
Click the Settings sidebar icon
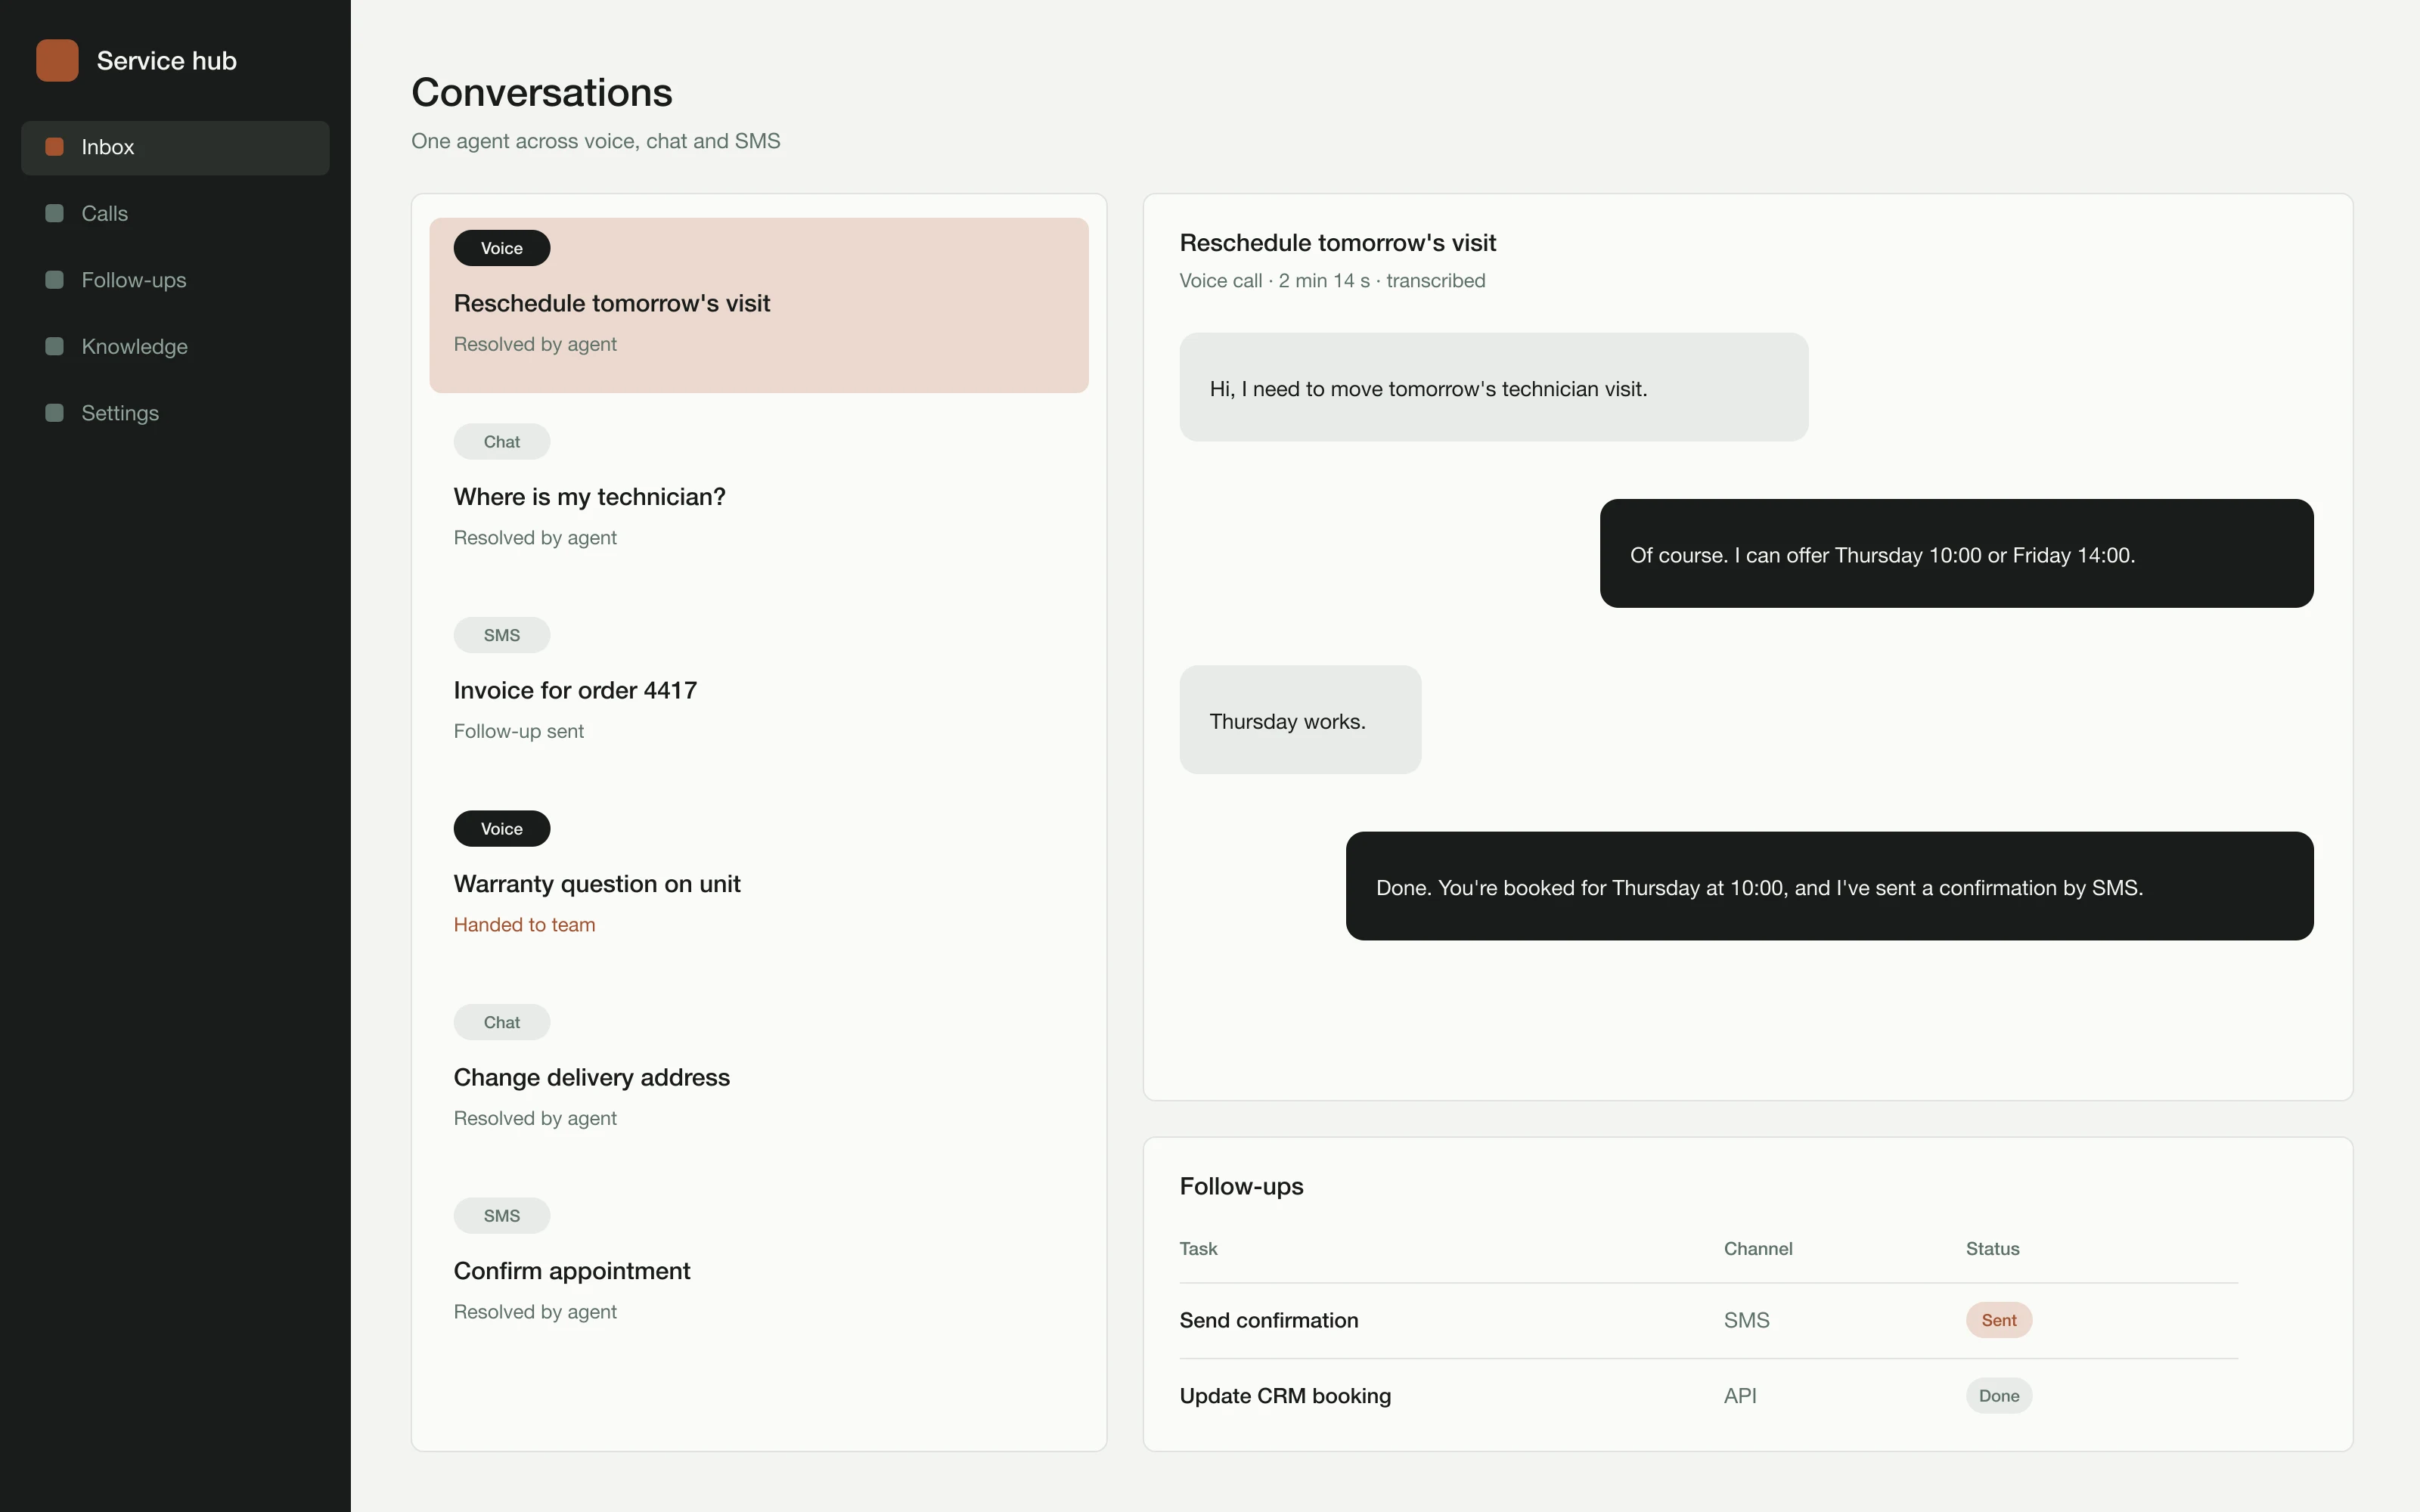coord(55,413)
